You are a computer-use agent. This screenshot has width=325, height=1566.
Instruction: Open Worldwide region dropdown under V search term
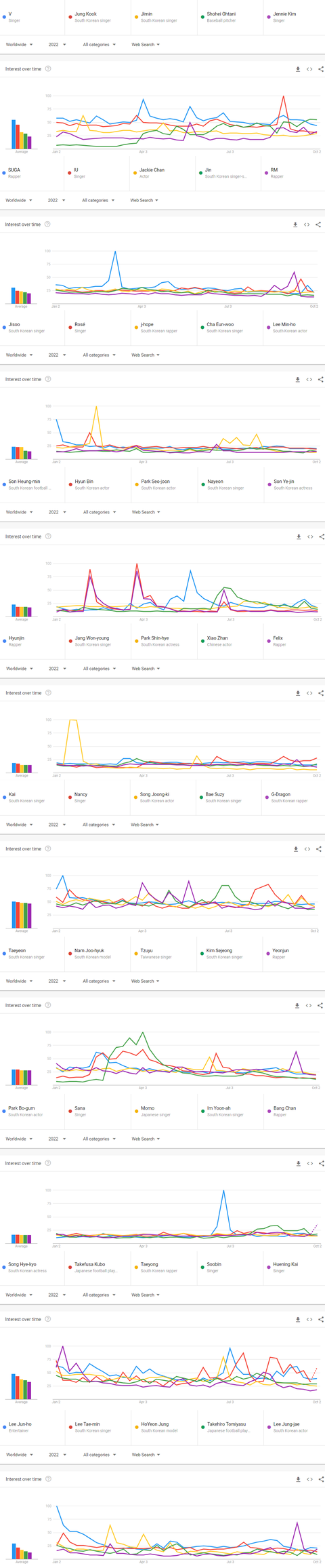pos(19,45)
